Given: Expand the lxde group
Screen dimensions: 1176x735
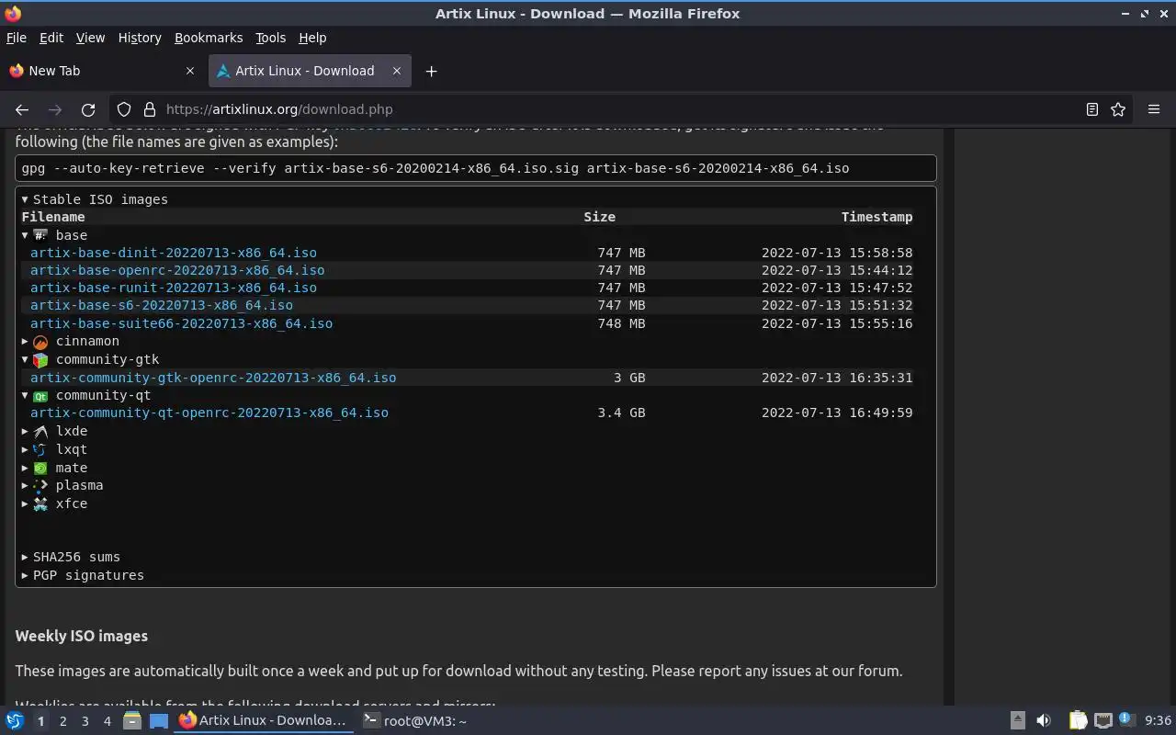Looking at the screenshot, I should pos(55,431).
